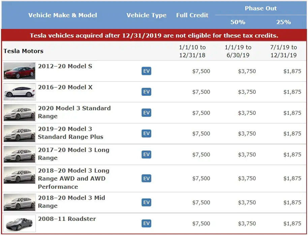Click the $1,875 credit for Model X
The image size is (308, 236).
point(292,92)
